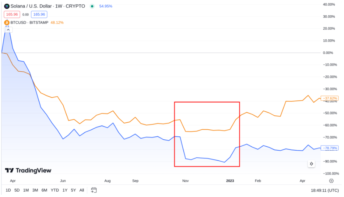The height and width of the screenshot is (197, 344).
Task: Select the 1D time range
Action: [8, 190]
